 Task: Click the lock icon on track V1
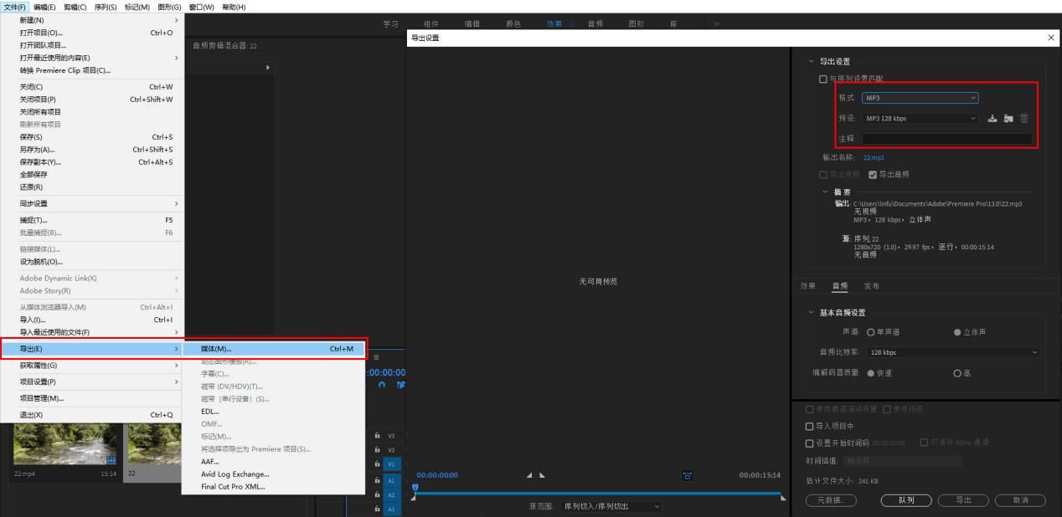[378, 463]
